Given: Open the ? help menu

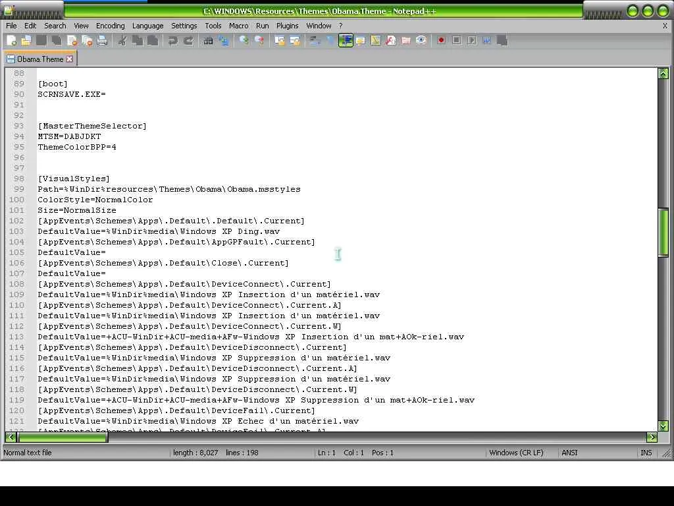Looking at the screenshot, I should [340, 26].
